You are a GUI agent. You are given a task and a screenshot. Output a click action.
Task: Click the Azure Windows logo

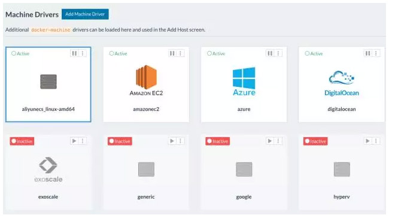click(x=244, y=81)
